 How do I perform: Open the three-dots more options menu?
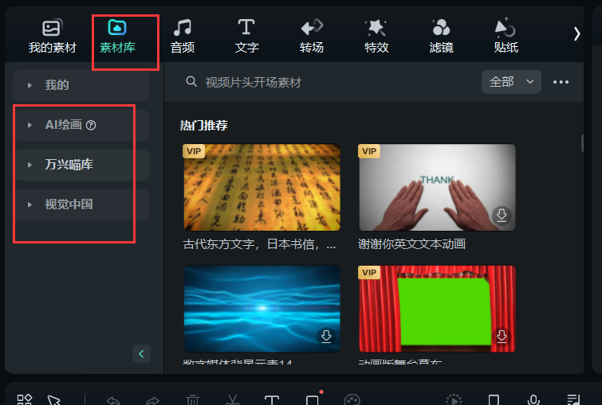click(561, 82)
